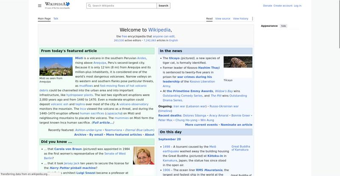This screenshot has width=340, height=176.
Task: Open the hydropower plants link
Action: 79,95
